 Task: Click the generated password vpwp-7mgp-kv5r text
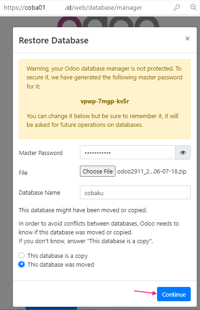click(x=104, y=101)
